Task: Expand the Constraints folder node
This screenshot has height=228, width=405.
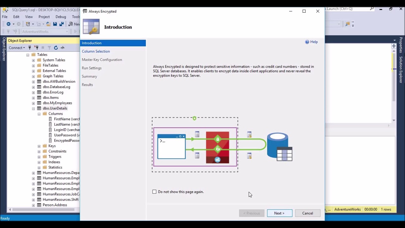Action: pos(39,152)
